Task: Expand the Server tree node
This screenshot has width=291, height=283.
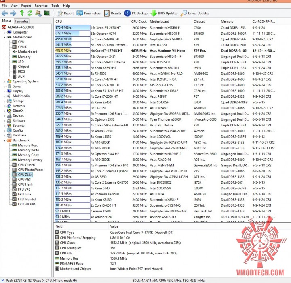Action: [x=4, y=86]
